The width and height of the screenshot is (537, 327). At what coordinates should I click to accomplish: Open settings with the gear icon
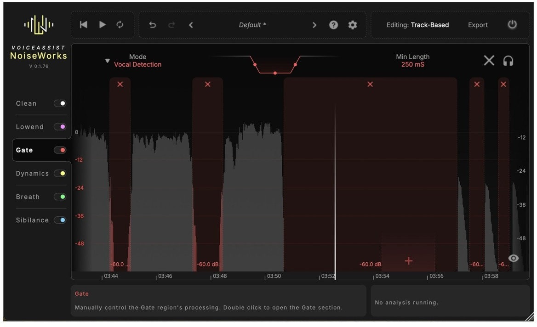point(352,25)
